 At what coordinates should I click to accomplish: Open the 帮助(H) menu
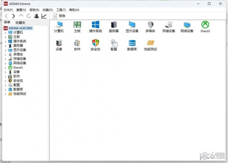[x=74, y=10]
